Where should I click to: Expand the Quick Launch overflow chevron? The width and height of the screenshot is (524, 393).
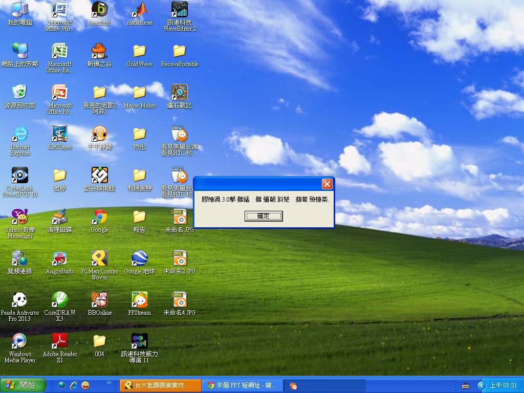point(108,383)
